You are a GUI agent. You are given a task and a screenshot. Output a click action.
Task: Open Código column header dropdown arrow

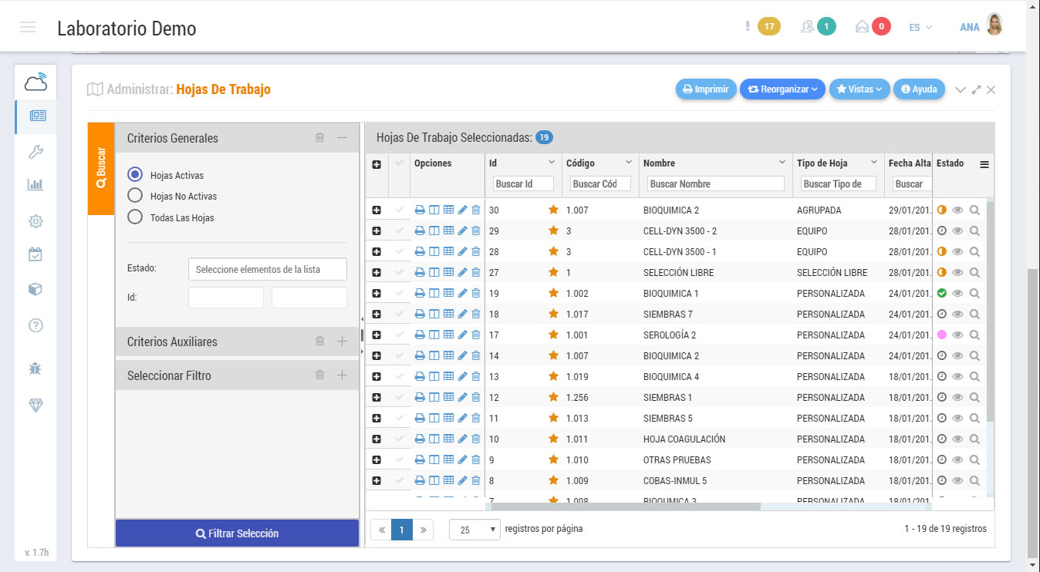[x=628, y=163]
